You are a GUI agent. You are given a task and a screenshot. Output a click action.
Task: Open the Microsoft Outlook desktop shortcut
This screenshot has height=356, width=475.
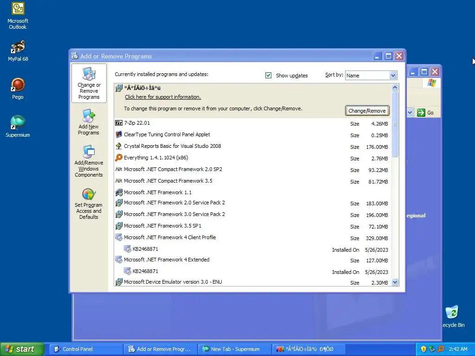18,16
